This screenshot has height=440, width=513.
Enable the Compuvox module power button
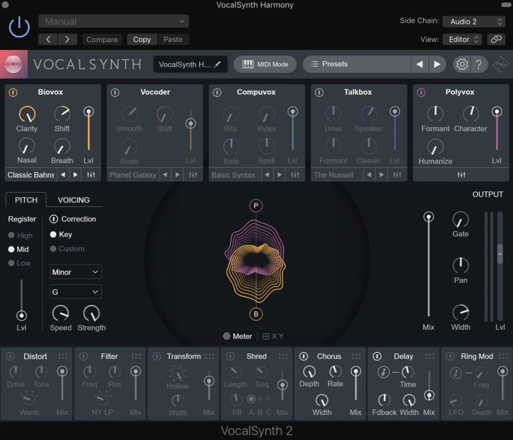[217, 93]
